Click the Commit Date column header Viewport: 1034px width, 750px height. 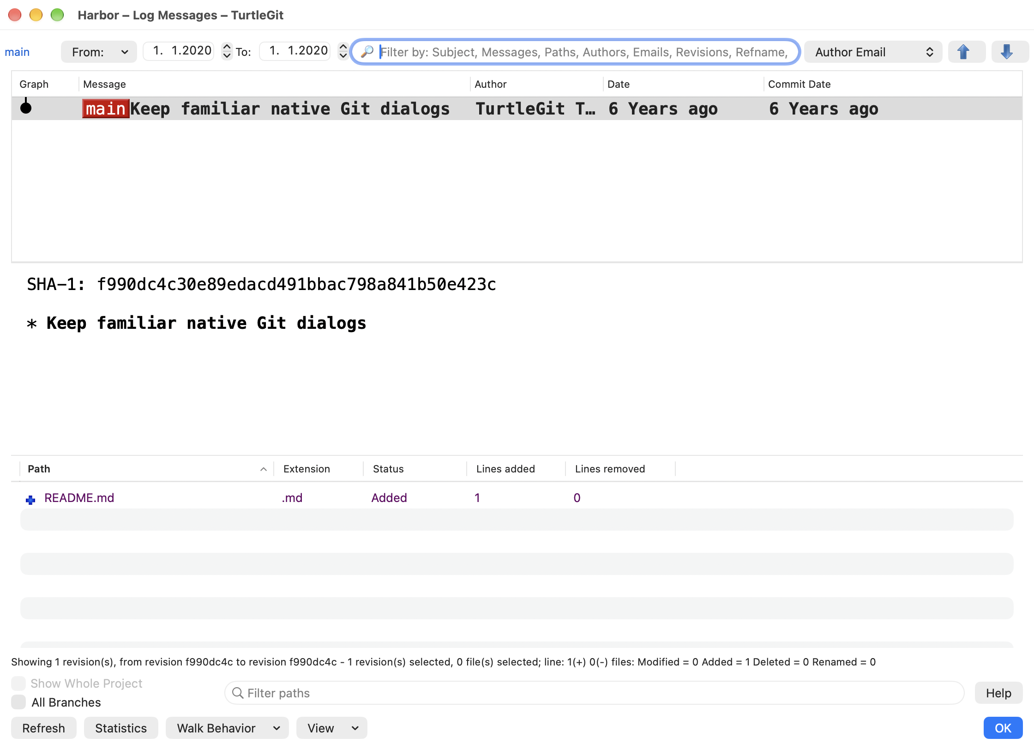coord(799,84)
